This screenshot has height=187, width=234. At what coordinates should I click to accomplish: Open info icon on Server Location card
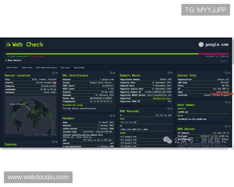click(x=53, y=73)
